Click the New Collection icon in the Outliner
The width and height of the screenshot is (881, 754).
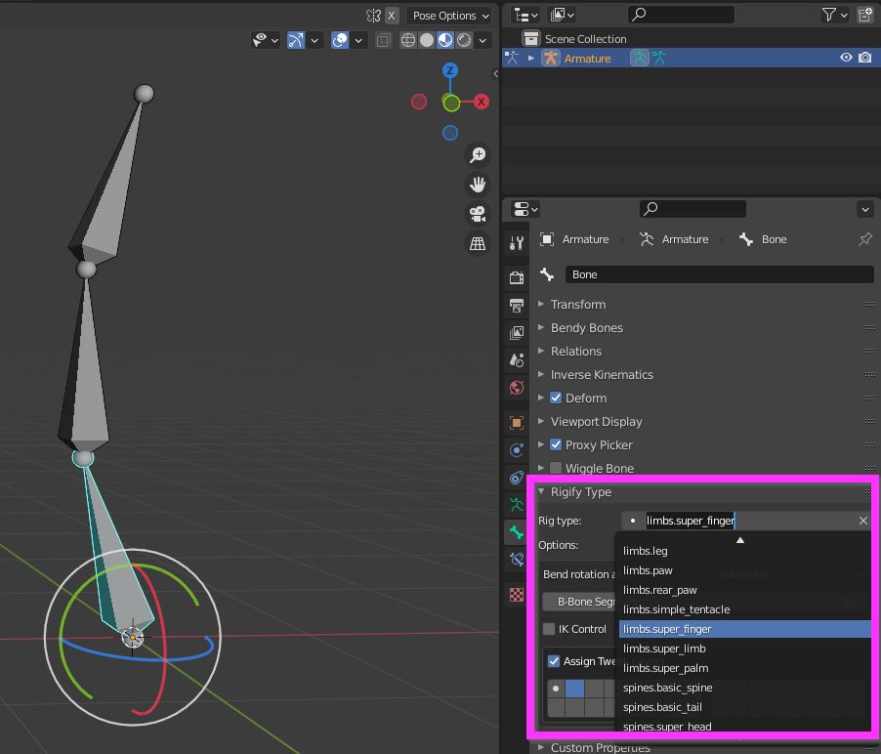point(863,15)
